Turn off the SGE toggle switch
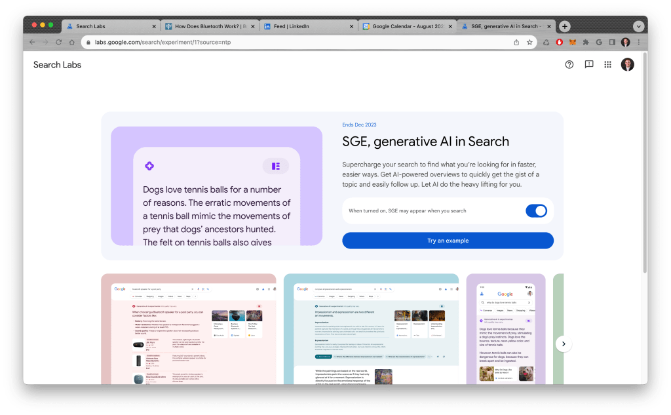This screenshot has width=671, height=415. tap(536, 210)
